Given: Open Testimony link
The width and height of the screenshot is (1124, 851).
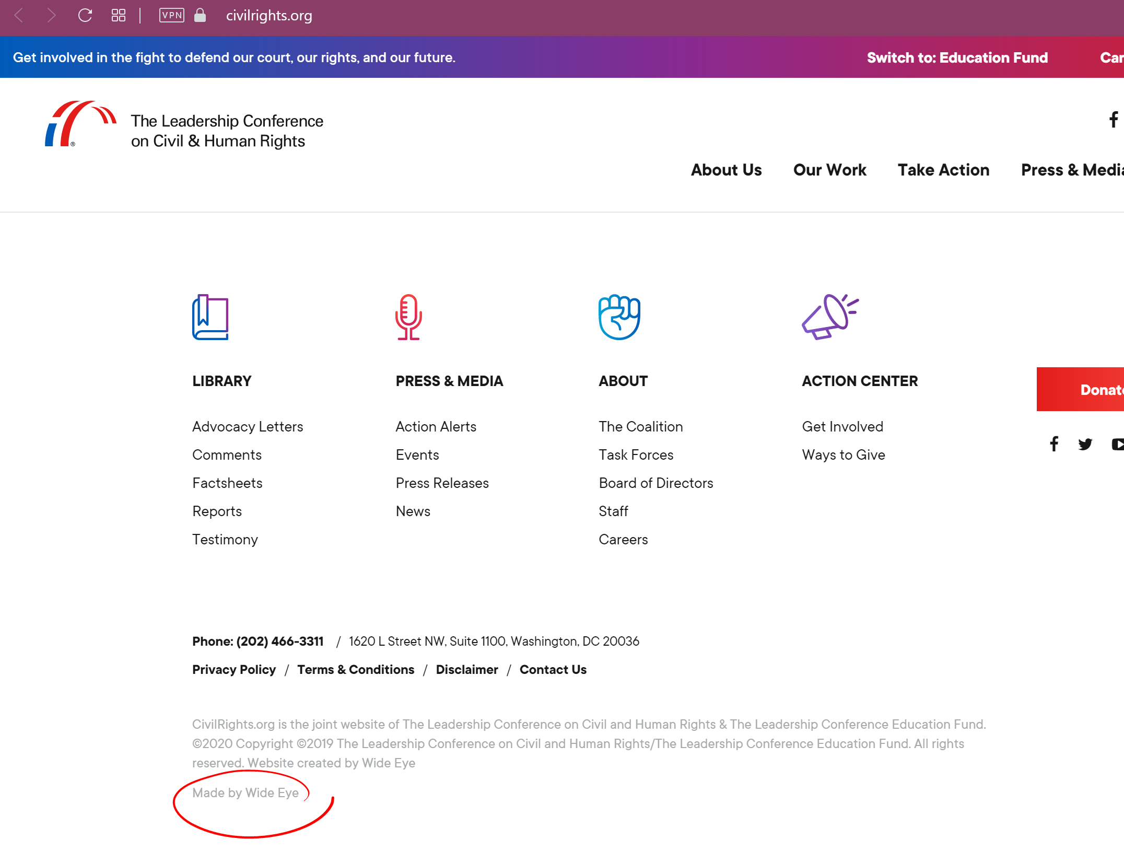Looking at the screenshot, I should 225,539.
